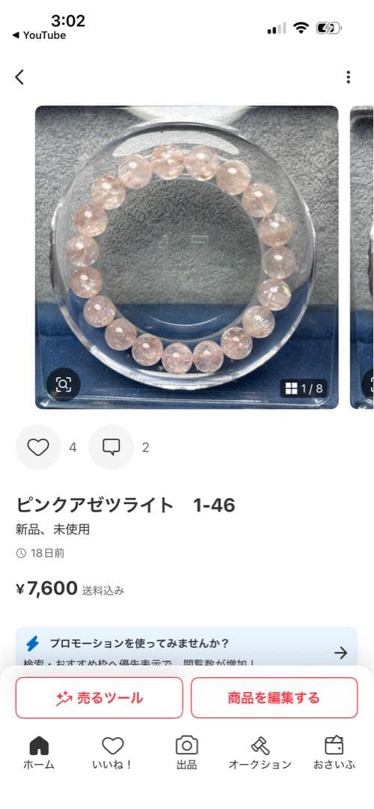Open the おさいふ wallet tab
This screenshot has width=374, height=809.
pyautogui.click(x=334, y=754)
